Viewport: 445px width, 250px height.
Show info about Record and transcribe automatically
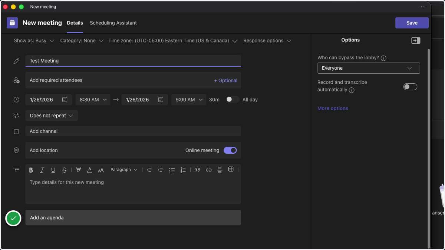click(x=352, y=90)
